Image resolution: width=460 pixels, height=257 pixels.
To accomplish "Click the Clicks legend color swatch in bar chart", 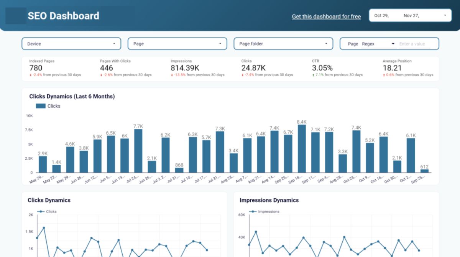I will pyautogui.click(x=41, y=106).
